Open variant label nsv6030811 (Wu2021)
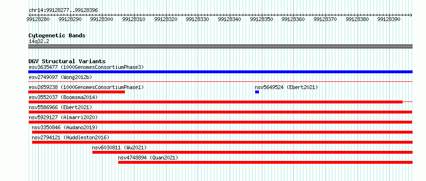The image size is (426, 181). pos(119,147)
